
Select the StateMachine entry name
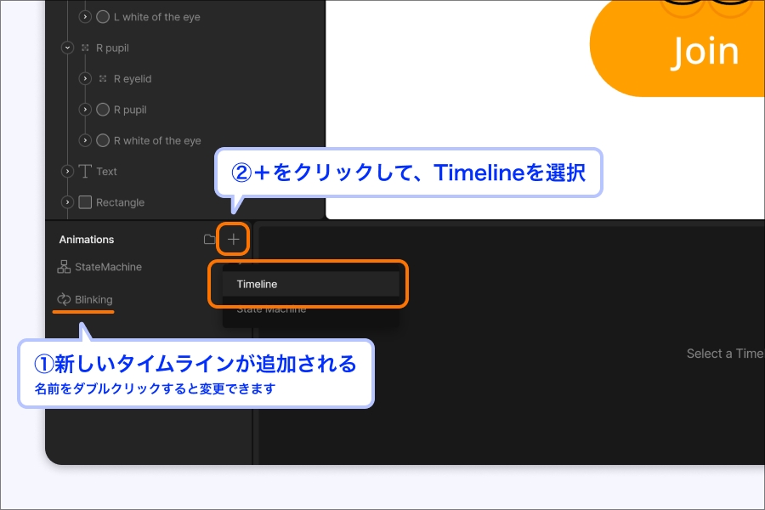[108, 267]
